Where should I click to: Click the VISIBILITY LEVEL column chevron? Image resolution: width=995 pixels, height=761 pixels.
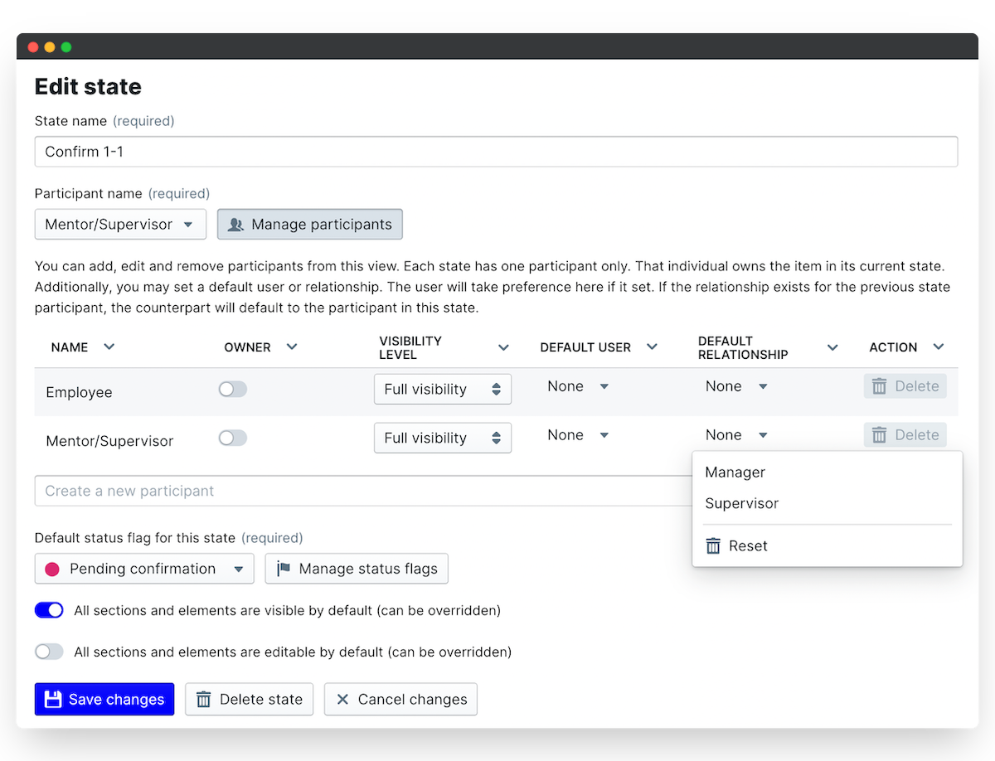(x=503, y=348)
